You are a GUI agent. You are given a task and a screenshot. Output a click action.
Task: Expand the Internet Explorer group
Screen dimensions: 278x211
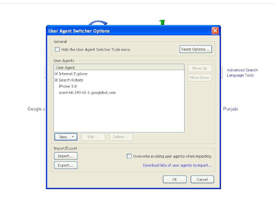point(56,74)
